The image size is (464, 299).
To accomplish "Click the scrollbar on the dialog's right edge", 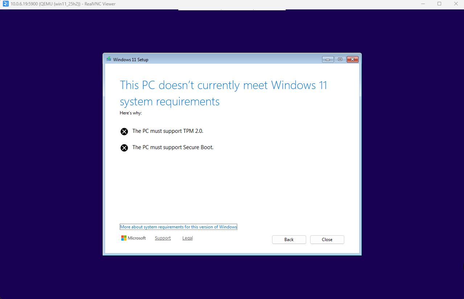I will click(x=359, y=156).
